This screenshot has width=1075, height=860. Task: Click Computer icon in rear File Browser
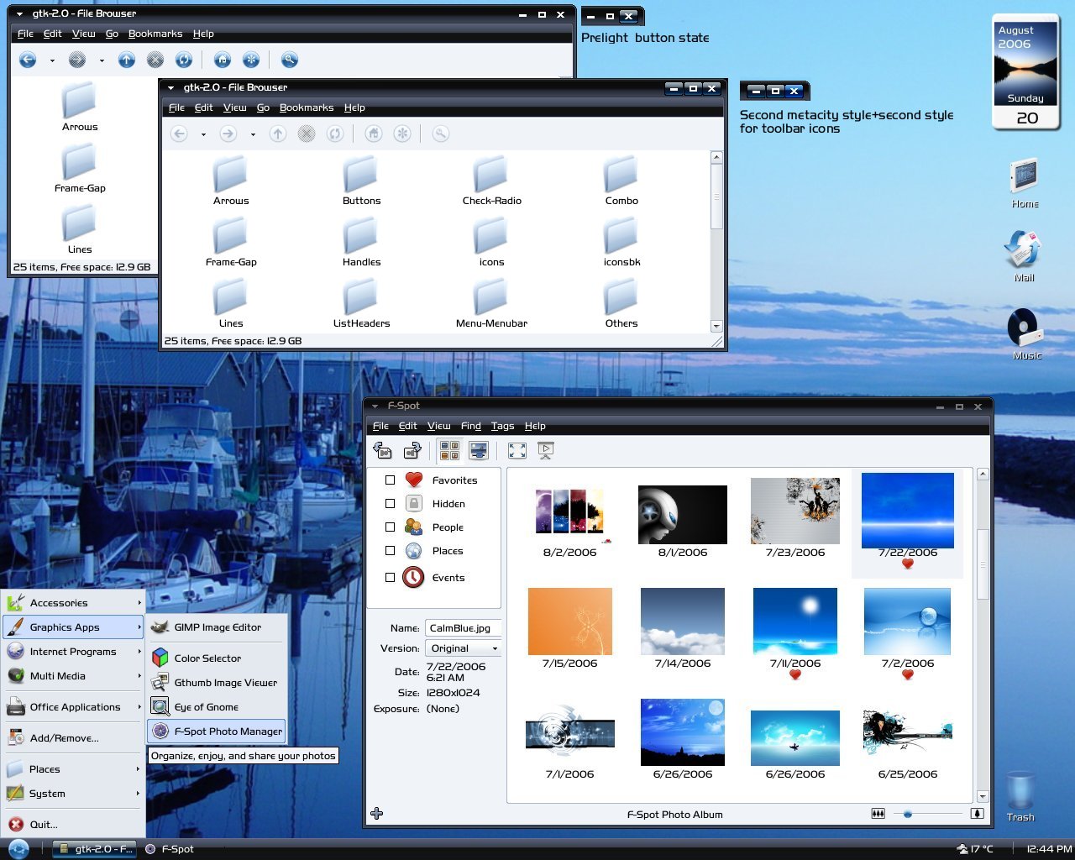[250, 60]
